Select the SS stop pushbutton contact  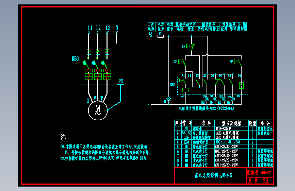(x=191, y=47)
